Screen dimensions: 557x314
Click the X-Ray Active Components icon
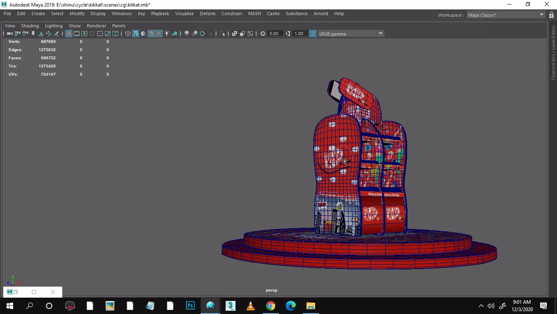click(x=242, y=34)
